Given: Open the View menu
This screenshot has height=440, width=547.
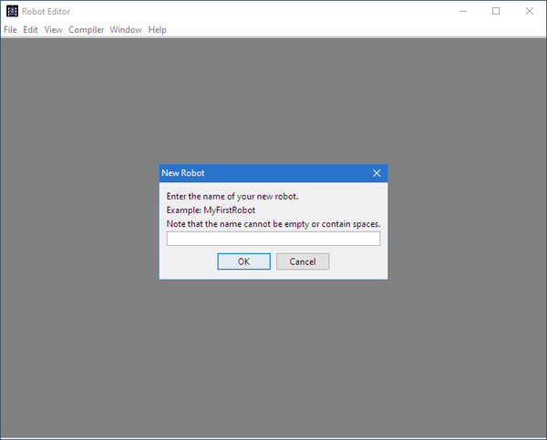Looking at the screenshot, I should (54, 30).
